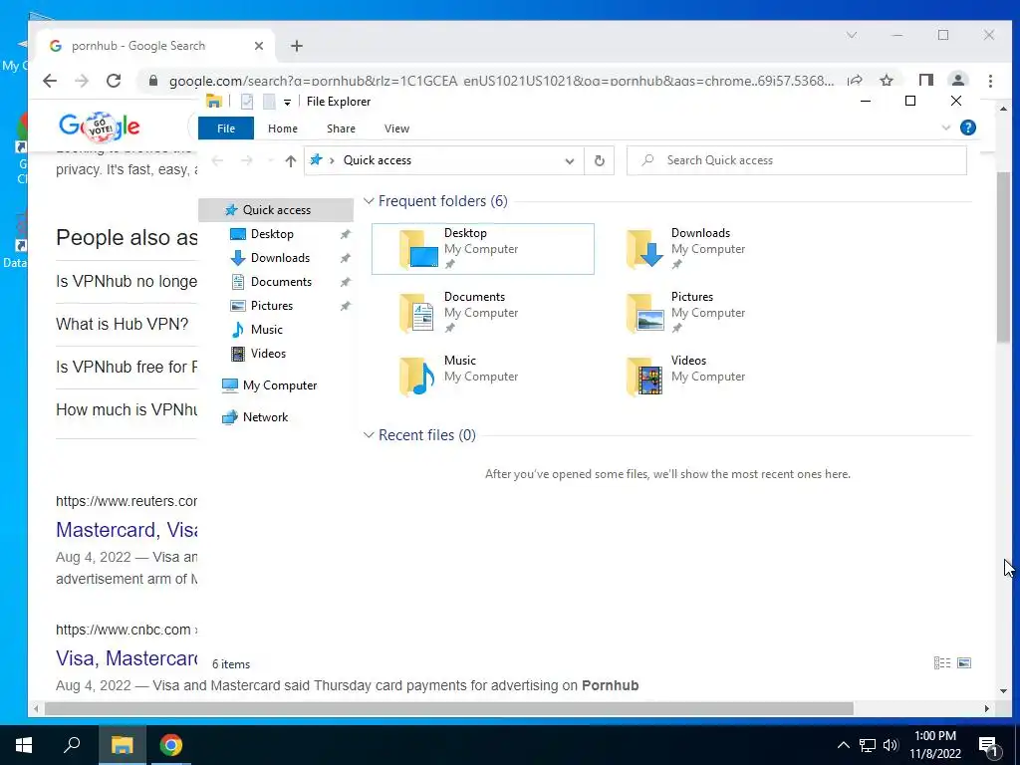The height and width of the screenshot is (765, 1020).
Task: Show hidden system tray icons
Action: click(843, 745)
